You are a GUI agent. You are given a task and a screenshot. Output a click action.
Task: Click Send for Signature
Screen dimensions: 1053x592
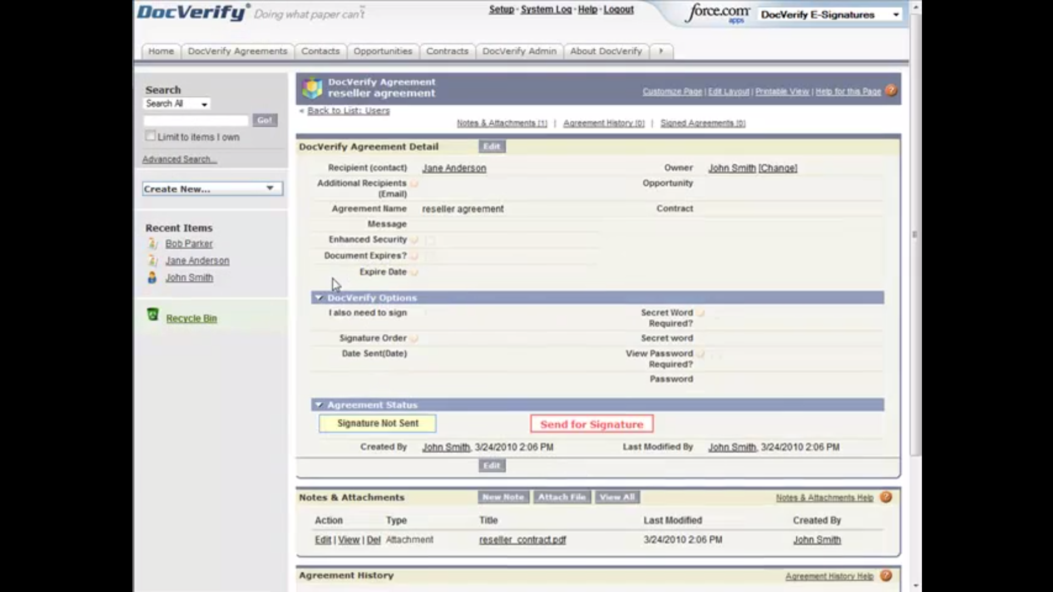pos(591,424)
